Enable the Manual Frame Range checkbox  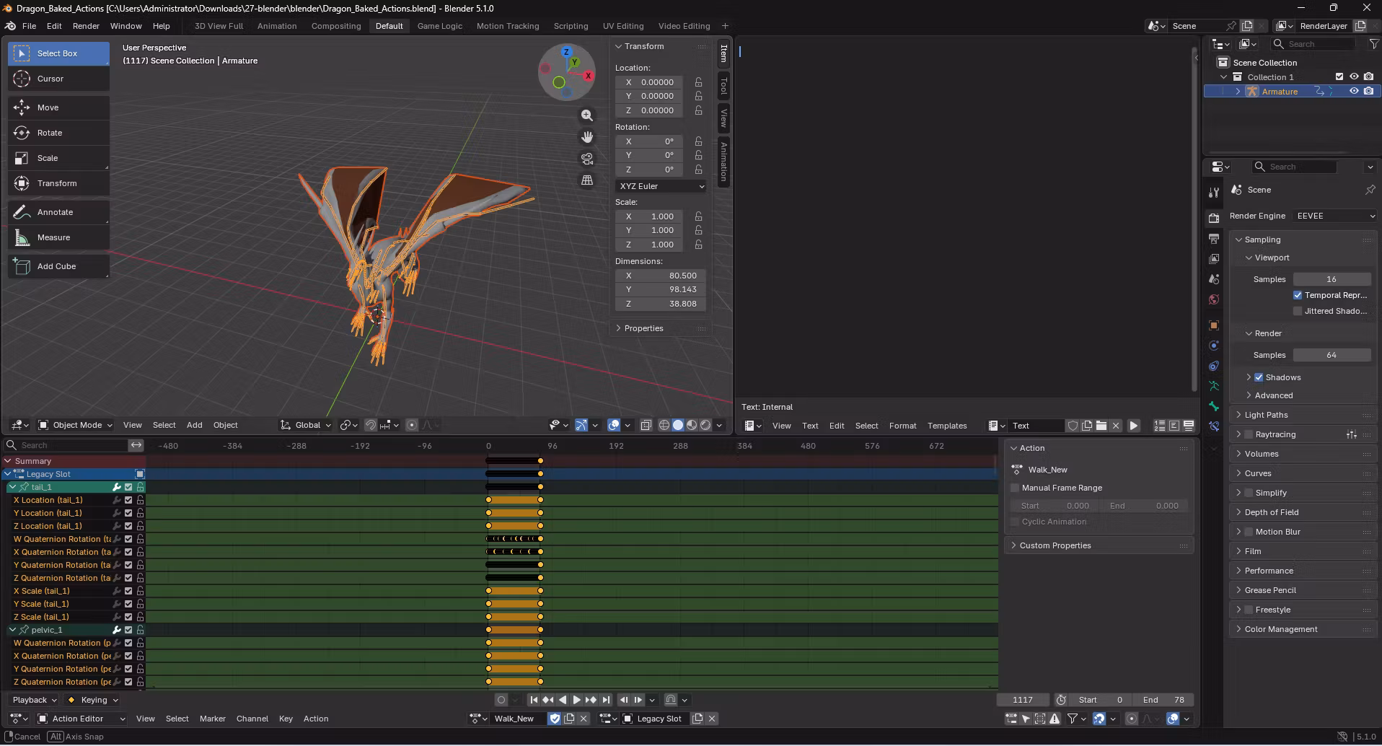point(1015,488)
